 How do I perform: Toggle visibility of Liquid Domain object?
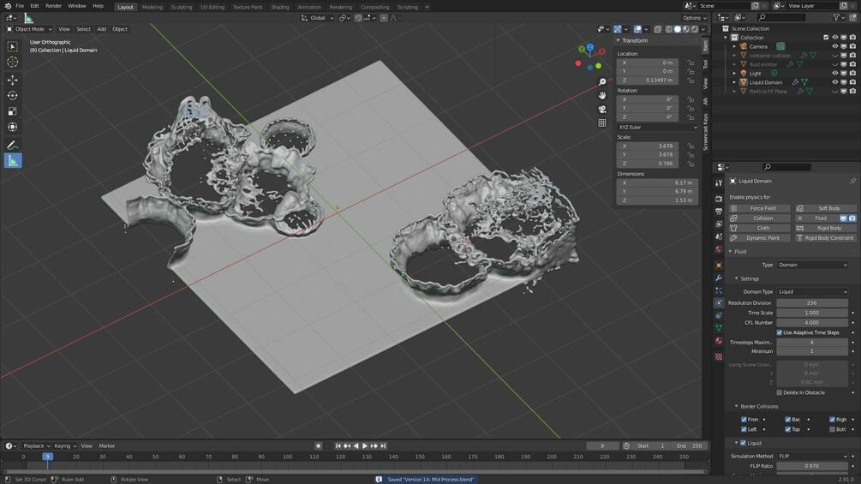click(x=834, y=83)
